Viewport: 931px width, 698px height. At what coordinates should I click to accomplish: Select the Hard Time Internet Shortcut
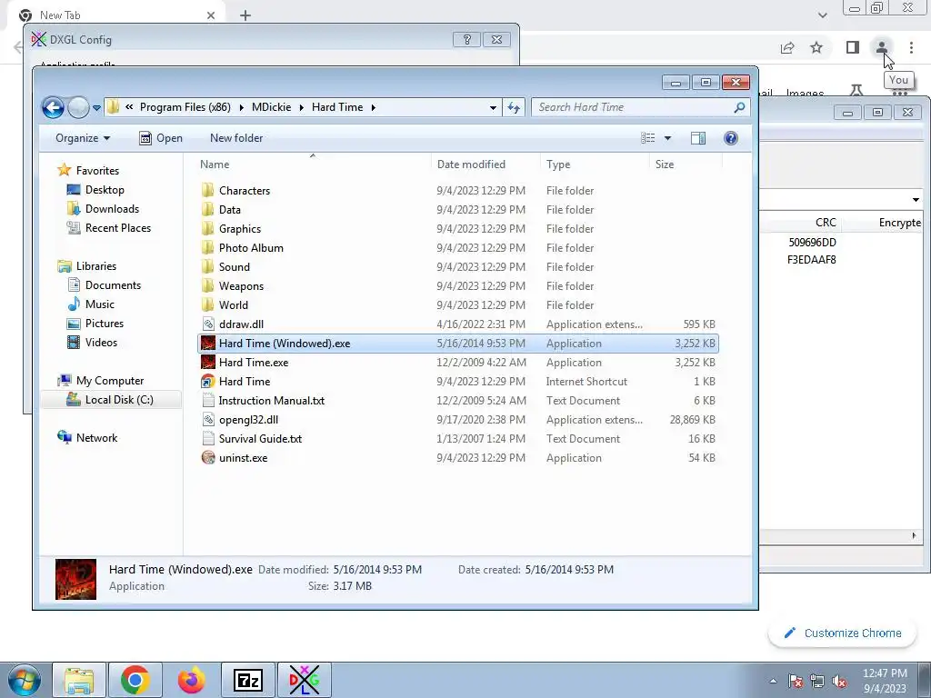[x=458, y=382]
